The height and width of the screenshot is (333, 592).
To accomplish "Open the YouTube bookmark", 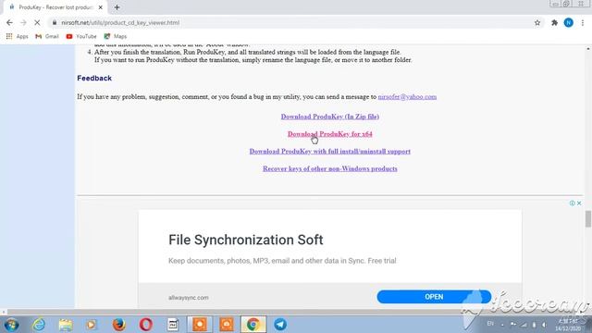I will coord(81,36).
